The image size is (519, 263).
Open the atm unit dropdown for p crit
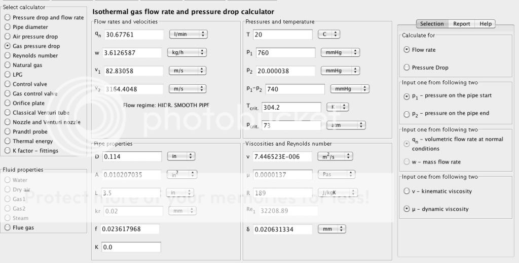click(x=346, y=125)
